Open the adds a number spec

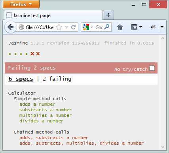point(37,104)
